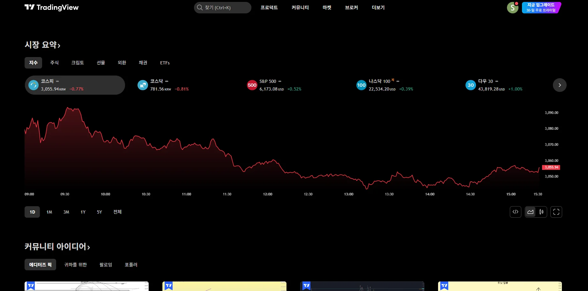588x291 pixels.
Task: Click the KOSPI index logo icon
Action: [x=33, y=85]
